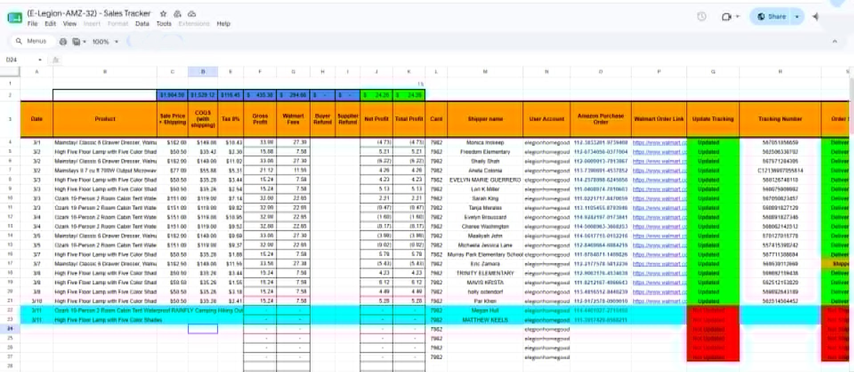Open the Tools menu
The width and height of the screenshot is (854, 372).
(x=164, y=24)
